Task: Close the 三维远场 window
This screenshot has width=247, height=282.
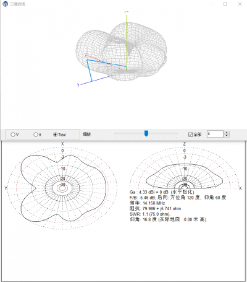Action: (x=240, y=4)
